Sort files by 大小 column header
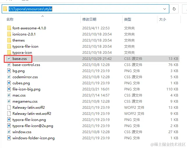The width and height of the screenshot is (187, 148). 163,19
